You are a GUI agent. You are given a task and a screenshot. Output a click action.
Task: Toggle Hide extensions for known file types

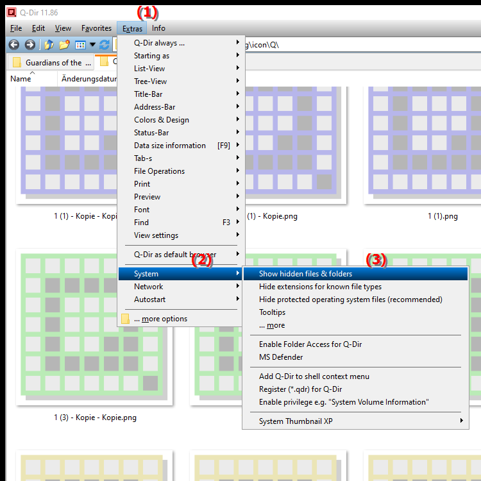[x=355, y=287]
